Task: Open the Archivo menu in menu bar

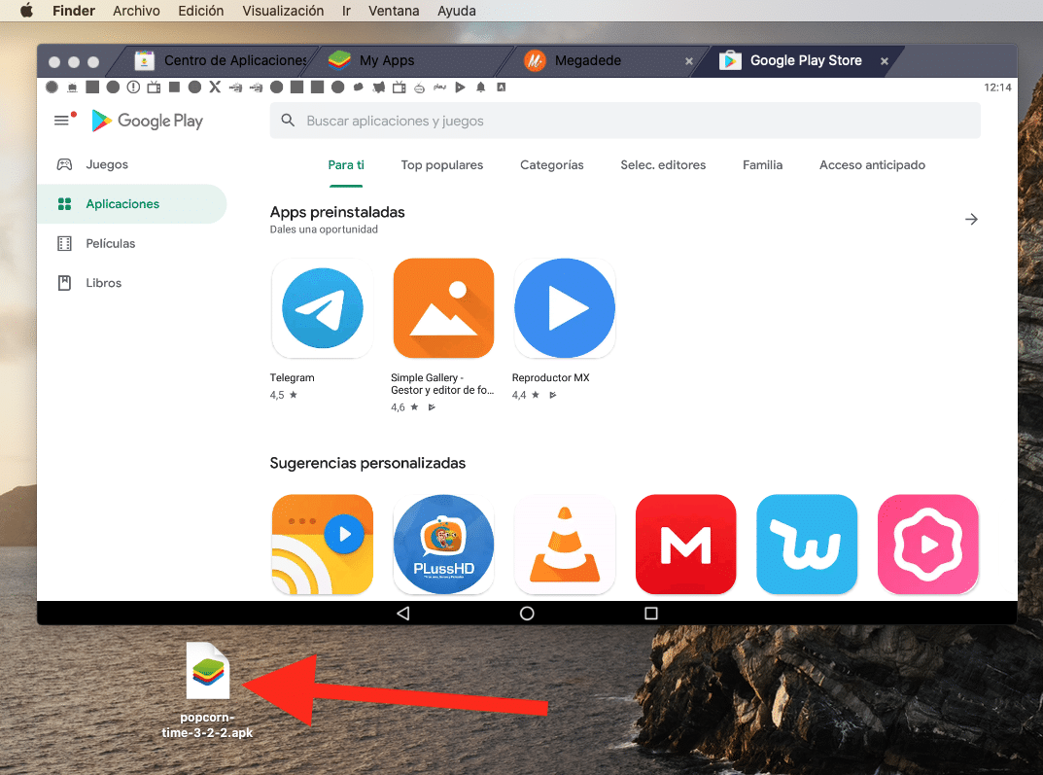Action: coord(136,11)
